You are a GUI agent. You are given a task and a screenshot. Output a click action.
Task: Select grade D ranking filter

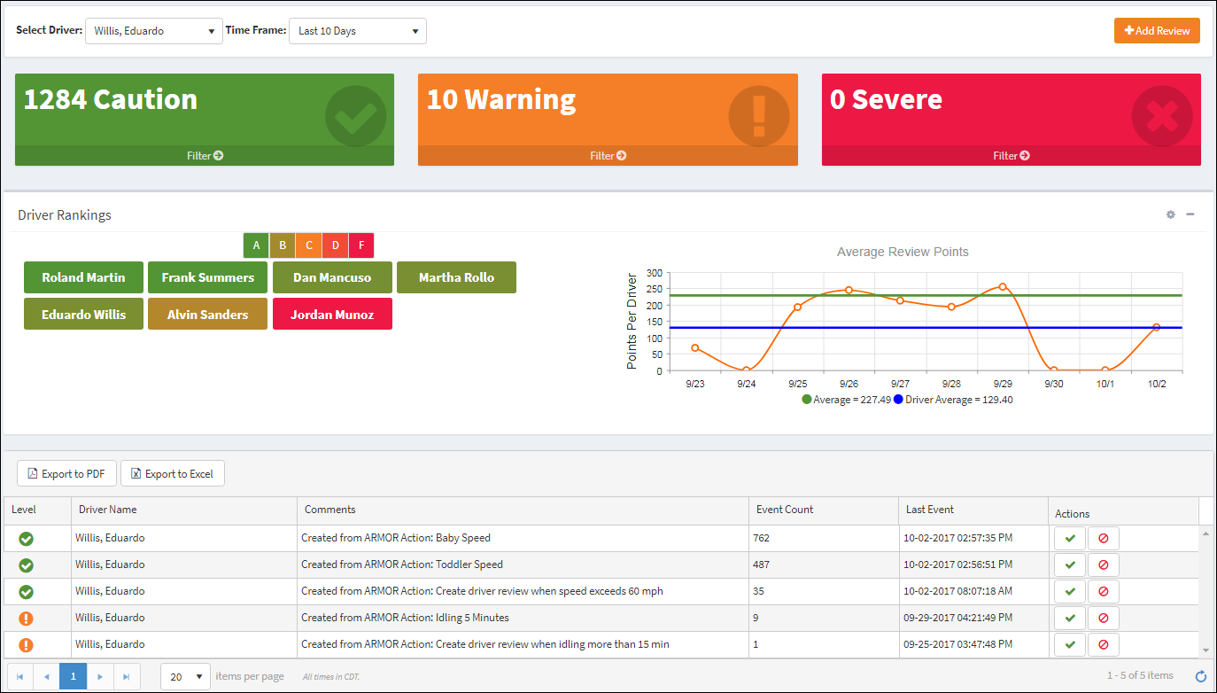coord(336,245)
